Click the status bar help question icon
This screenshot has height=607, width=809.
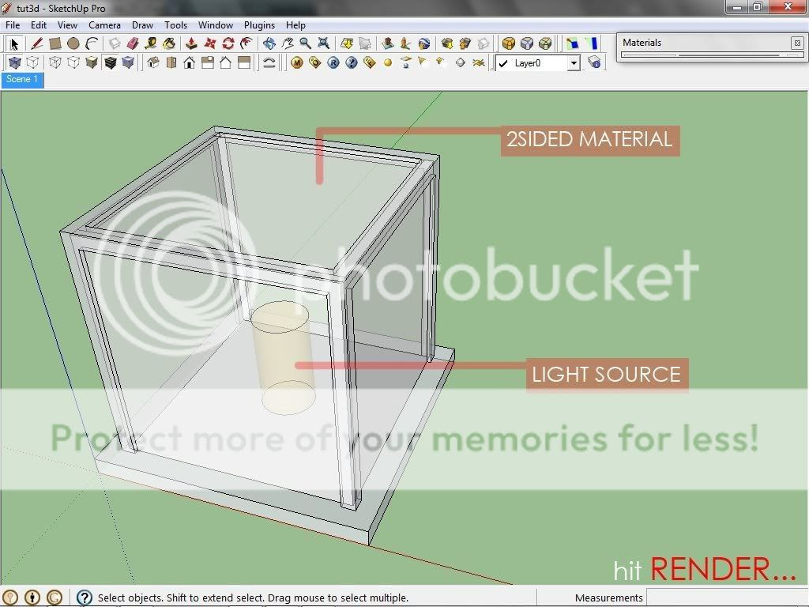pyautogui.click(x=84, y=598)
